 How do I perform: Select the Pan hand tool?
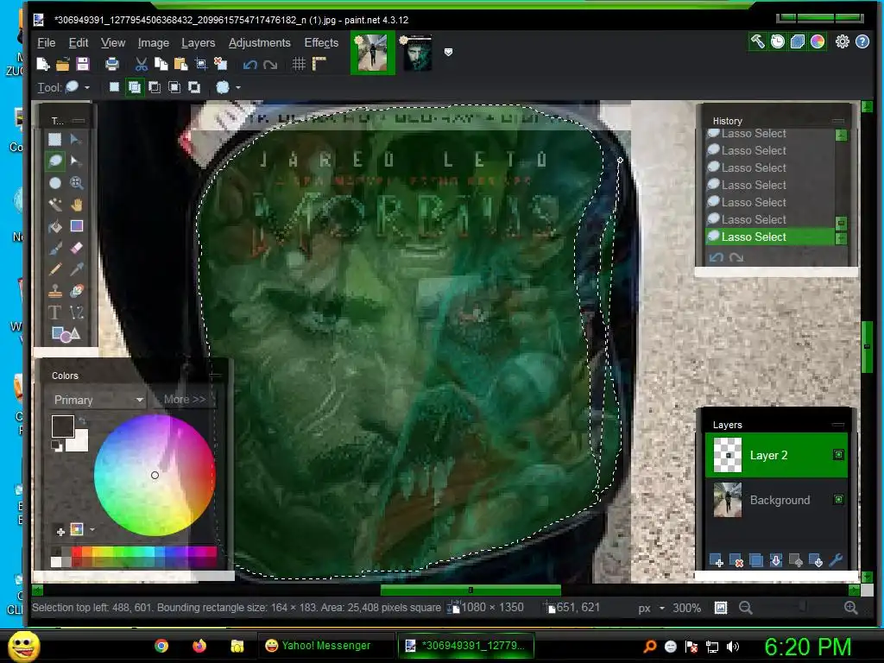(x=77, y=205)
